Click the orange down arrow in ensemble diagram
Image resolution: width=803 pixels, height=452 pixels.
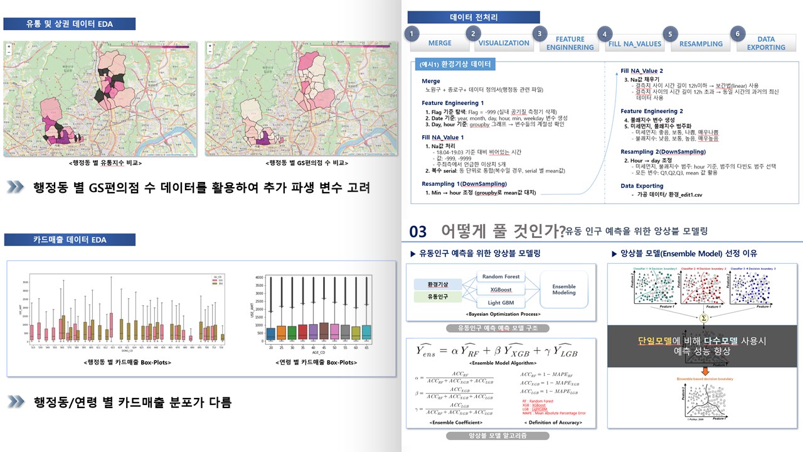[705, 372]
